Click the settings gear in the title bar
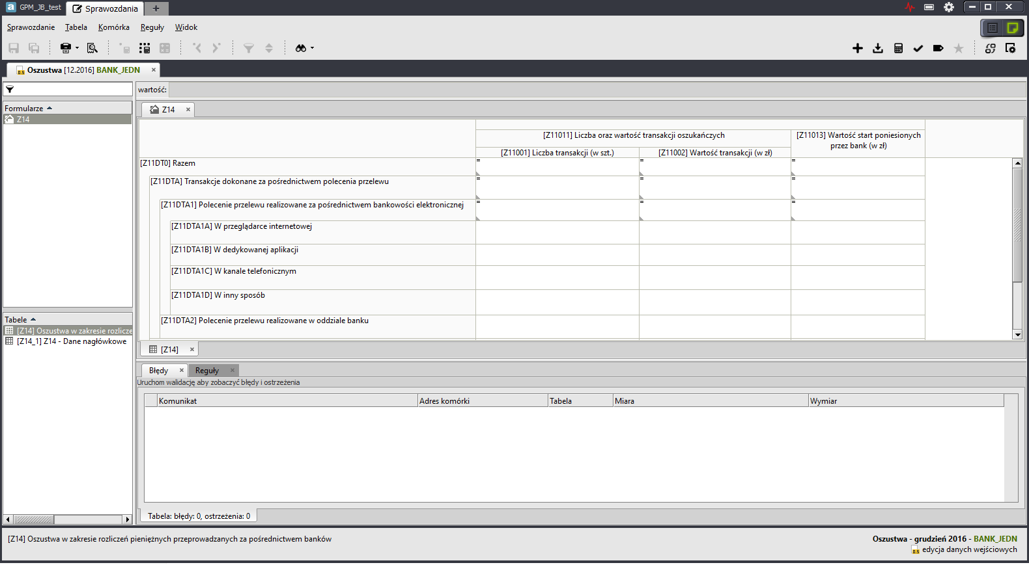This screenshot has width=1029, height=565. point(949,7)
